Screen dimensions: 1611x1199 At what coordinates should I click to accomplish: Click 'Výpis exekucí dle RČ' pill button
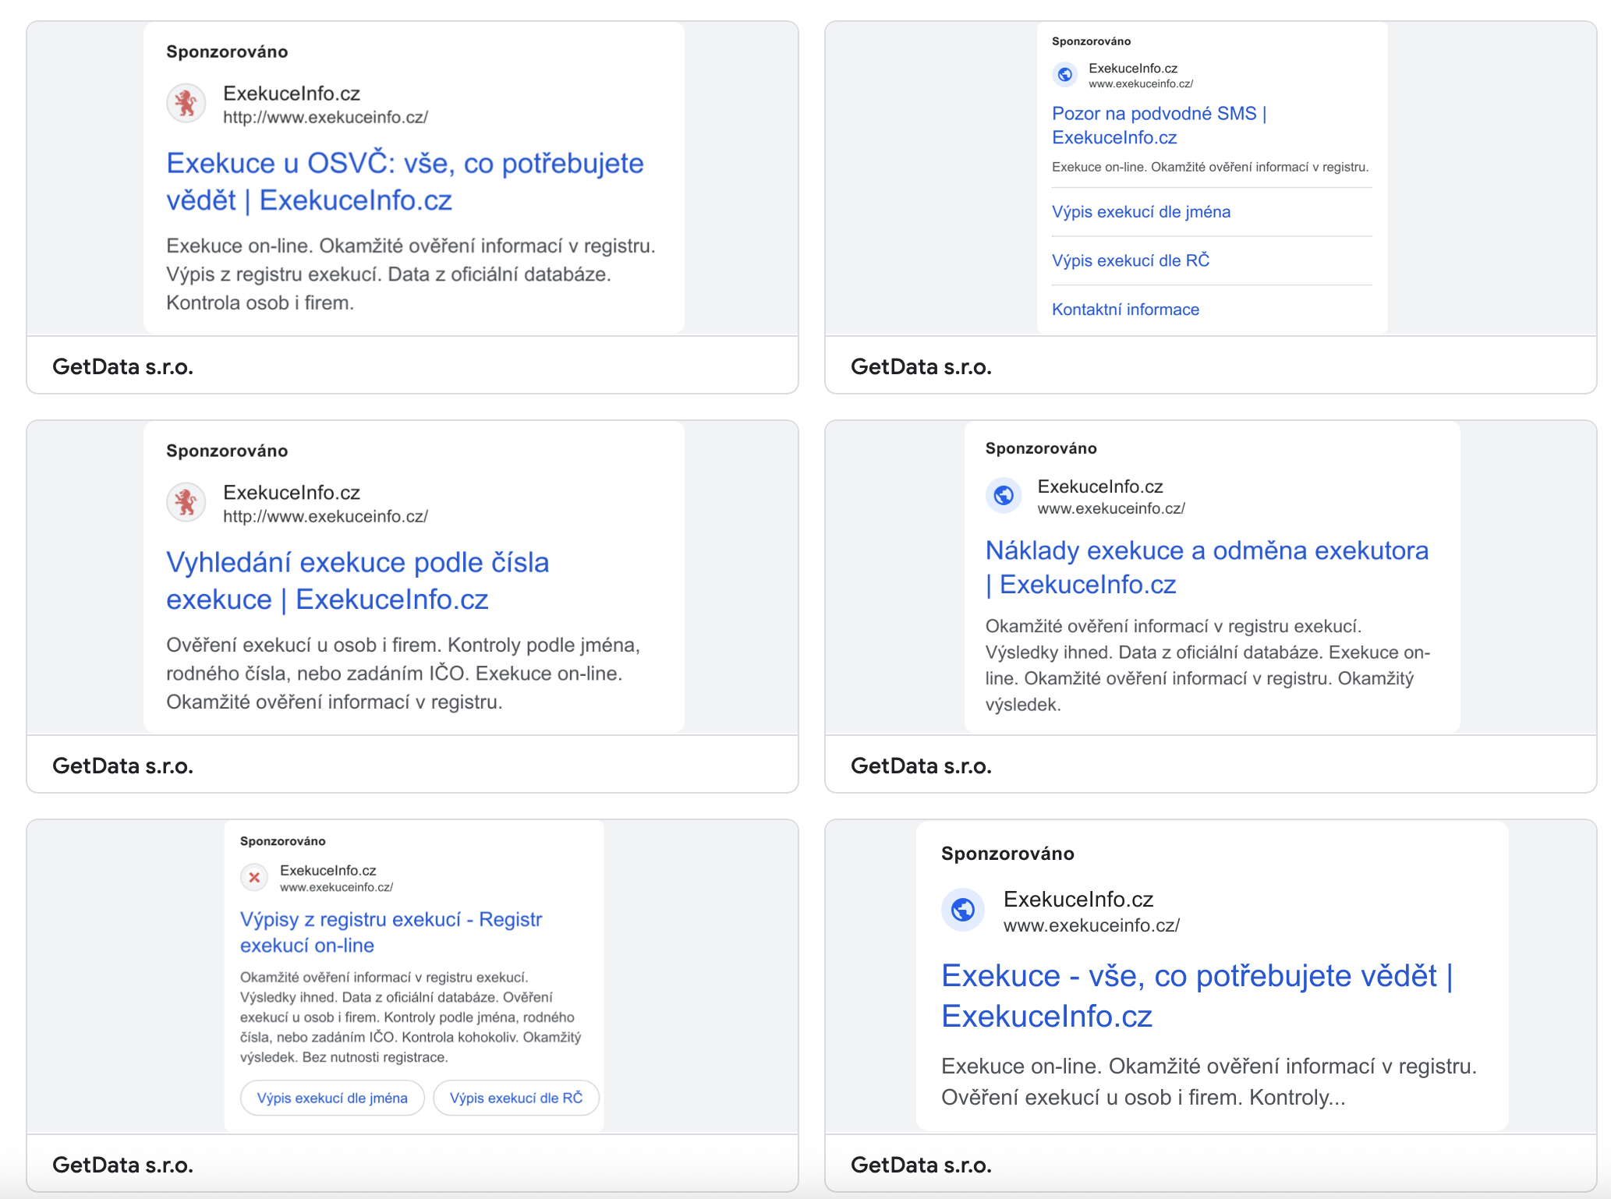click(x=516, y=1098)
